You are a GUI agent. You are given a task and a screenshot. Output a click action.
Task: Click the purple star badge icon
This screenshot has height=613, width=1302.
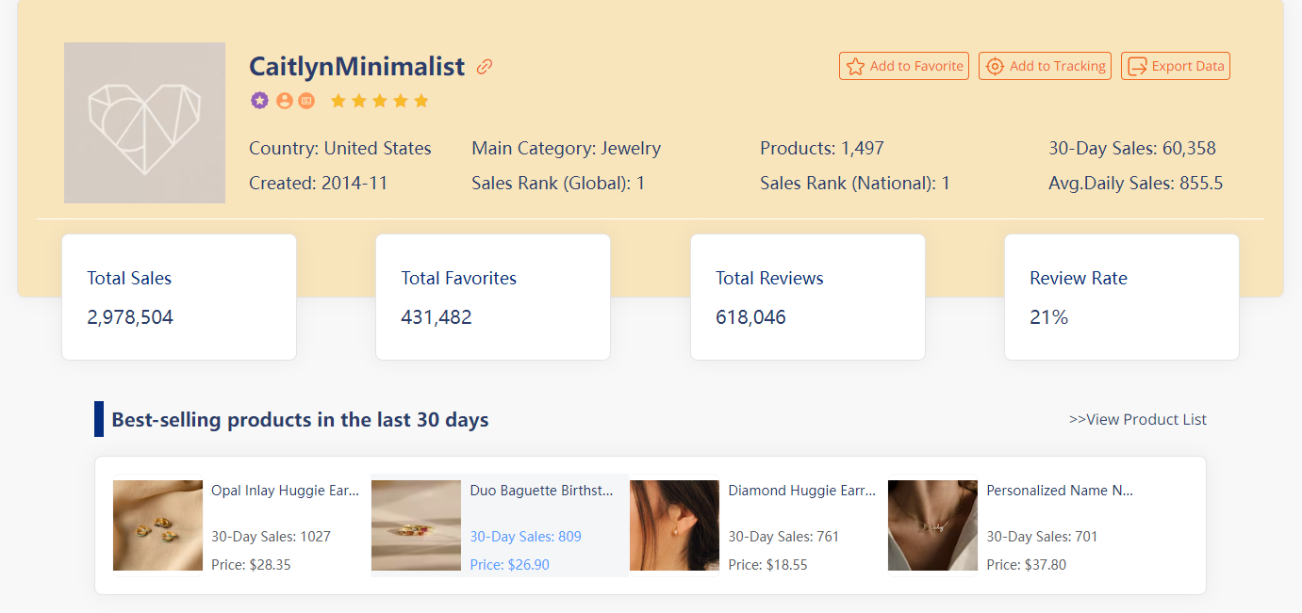pyautogui.click(x=259, y=101)
